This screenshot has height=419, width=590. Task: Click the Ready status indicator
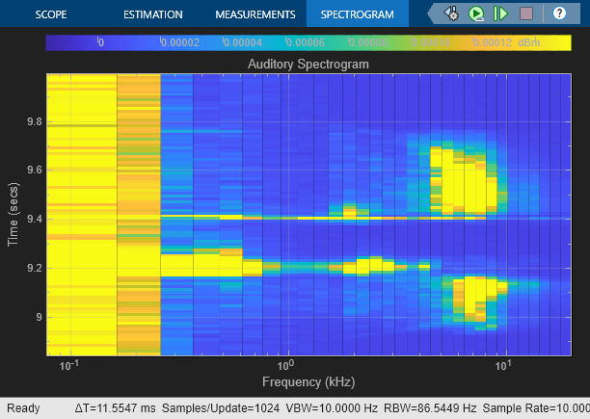click(x=23, y=408)
